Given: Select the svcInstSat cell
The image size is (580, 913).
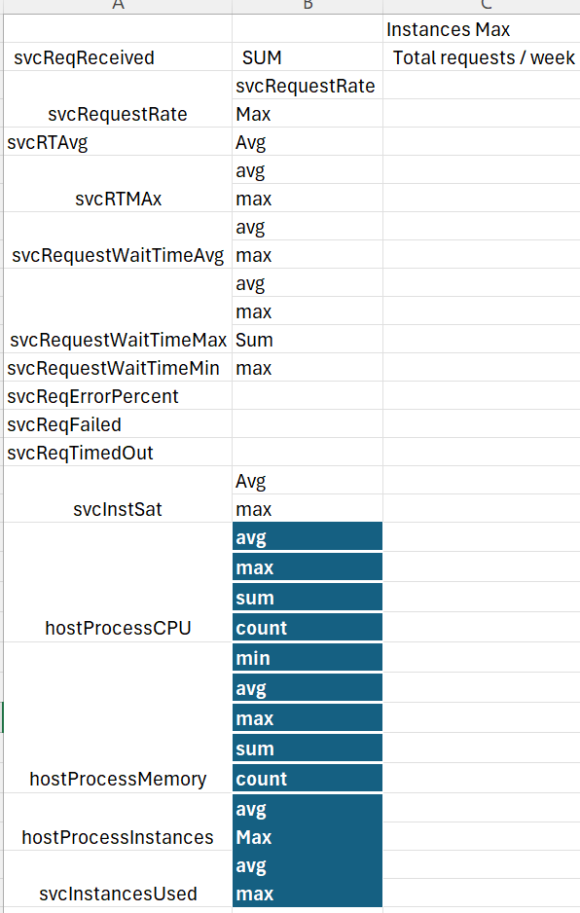Looking at the screenshot, I should [x=118, y=494].
